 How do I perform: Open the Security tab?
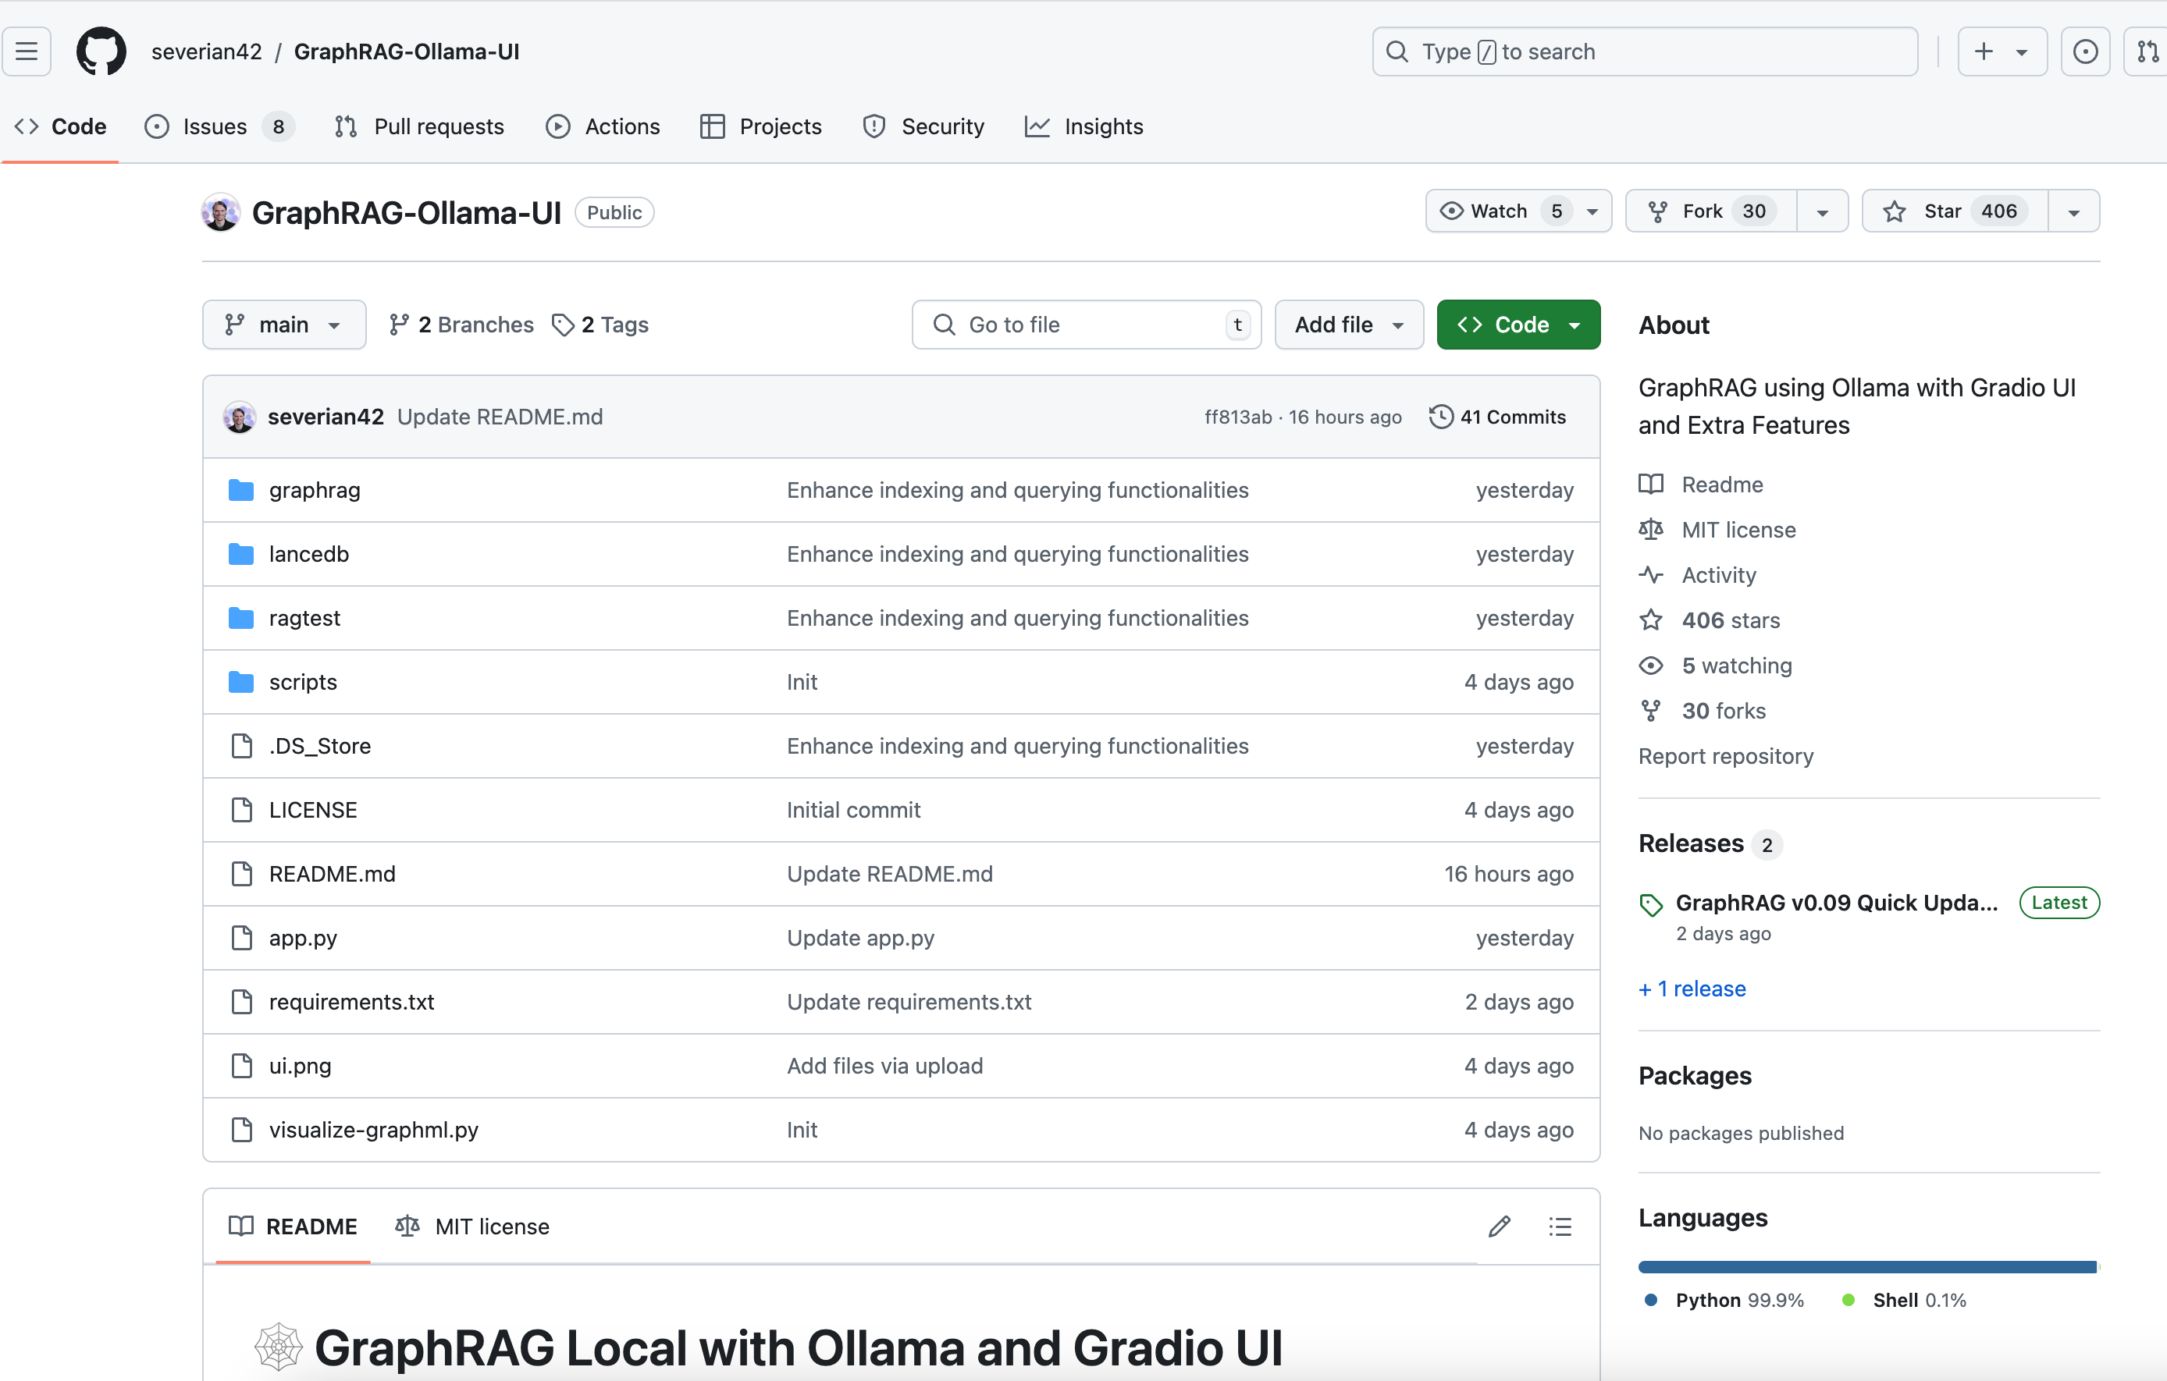(923, 127)
